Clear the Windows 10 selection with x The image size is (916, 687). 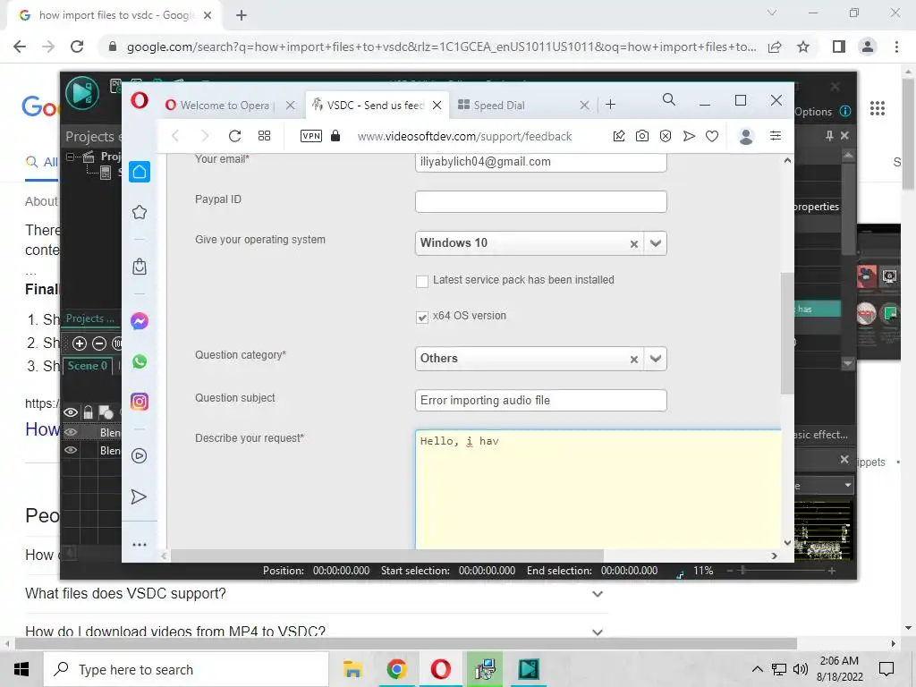pyautogui.click(x=634, y=244)
